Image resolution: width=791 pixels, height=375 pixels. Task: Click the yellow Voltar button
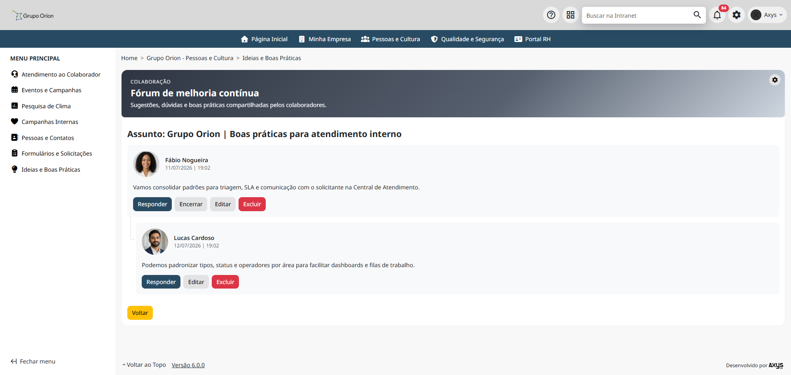140,313
